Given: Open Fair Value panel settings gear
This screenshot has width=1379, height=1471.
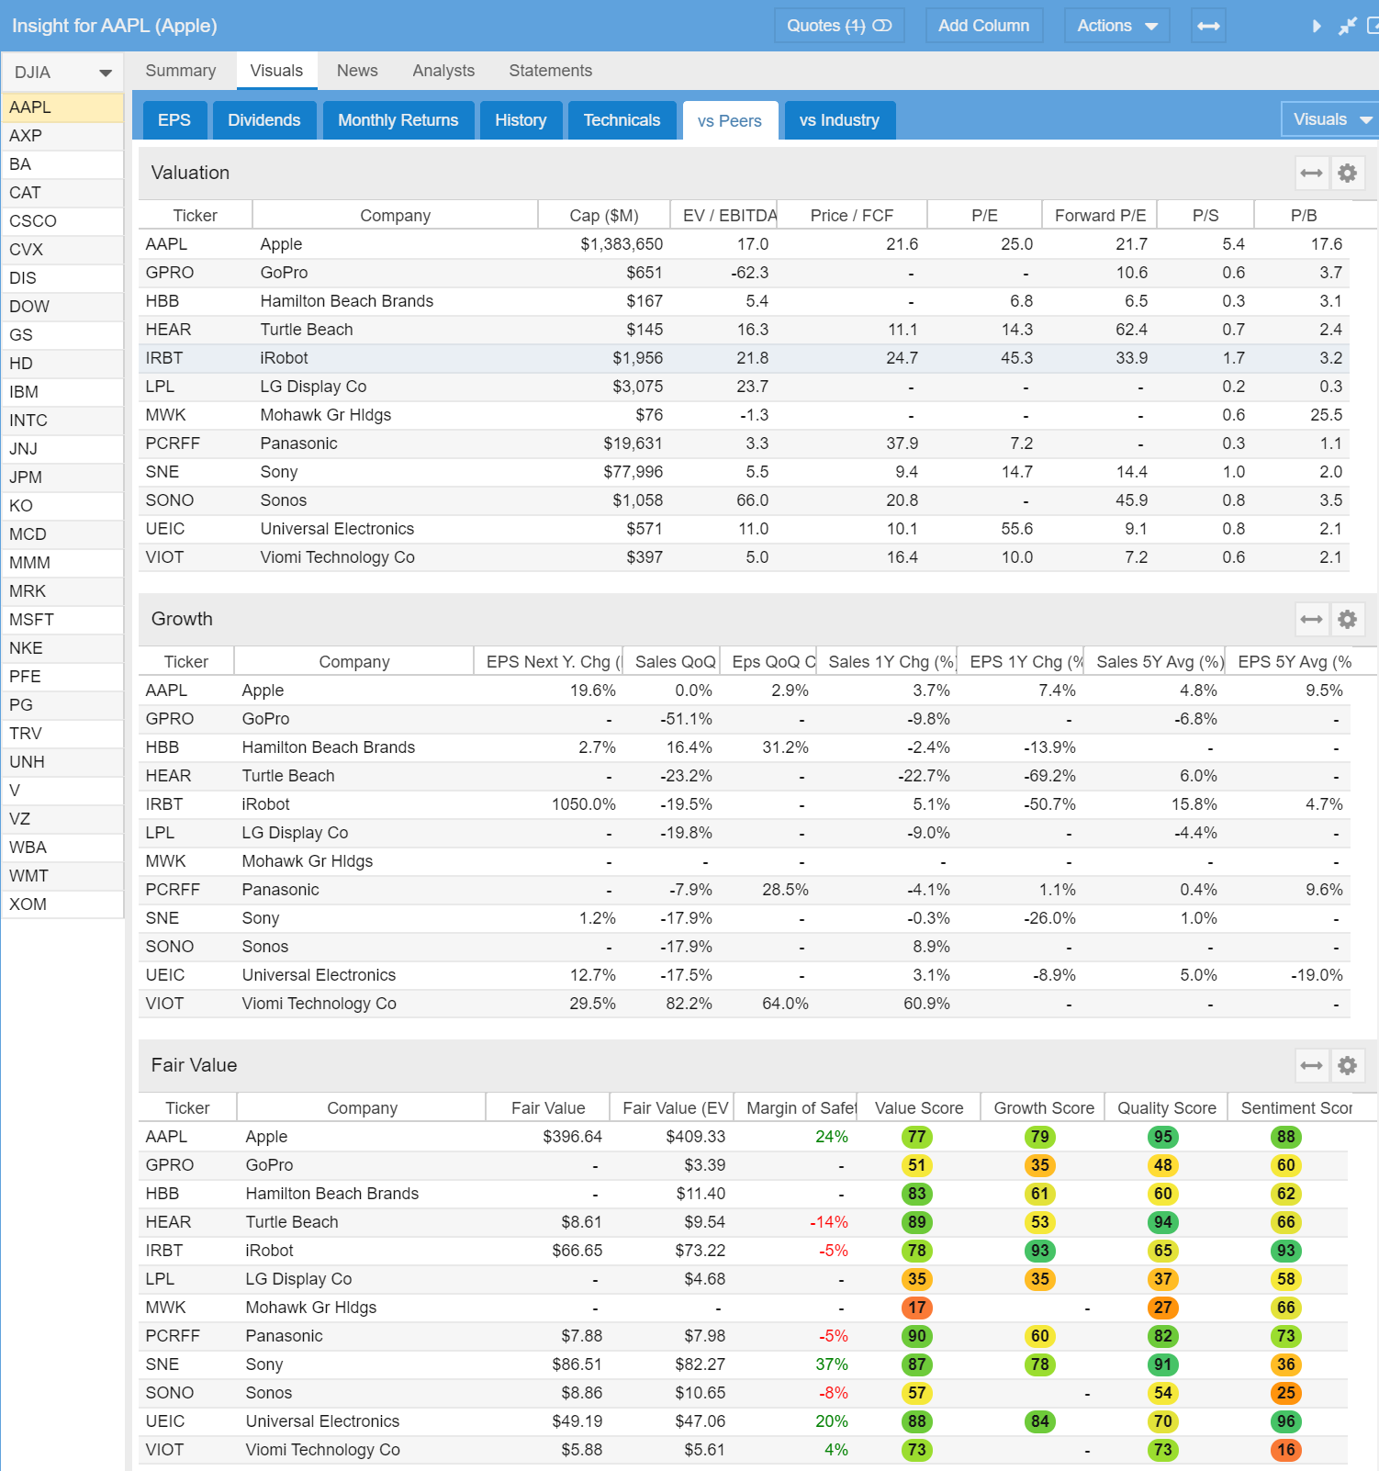Looking at the screenshot, I should (1347, 1065).
